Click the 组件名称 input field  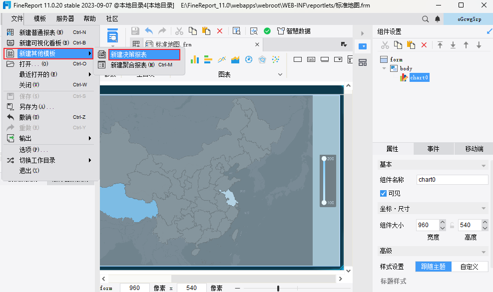click(x=452, y=180)
